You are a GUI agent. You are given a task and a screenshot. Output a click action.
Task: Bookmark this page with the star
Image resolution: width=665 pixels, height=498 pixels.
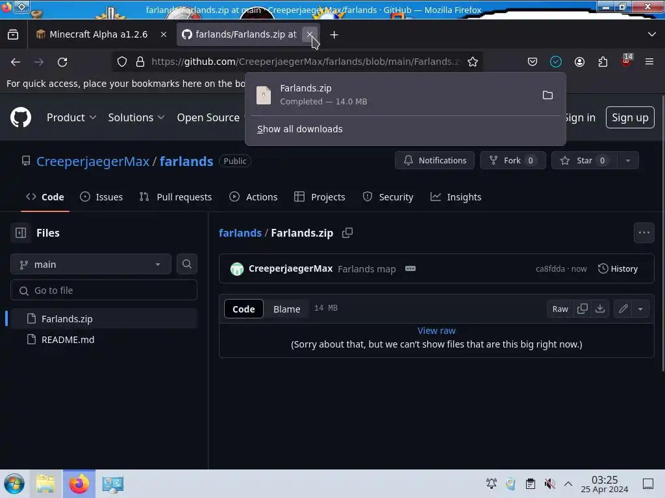(473, 62)
